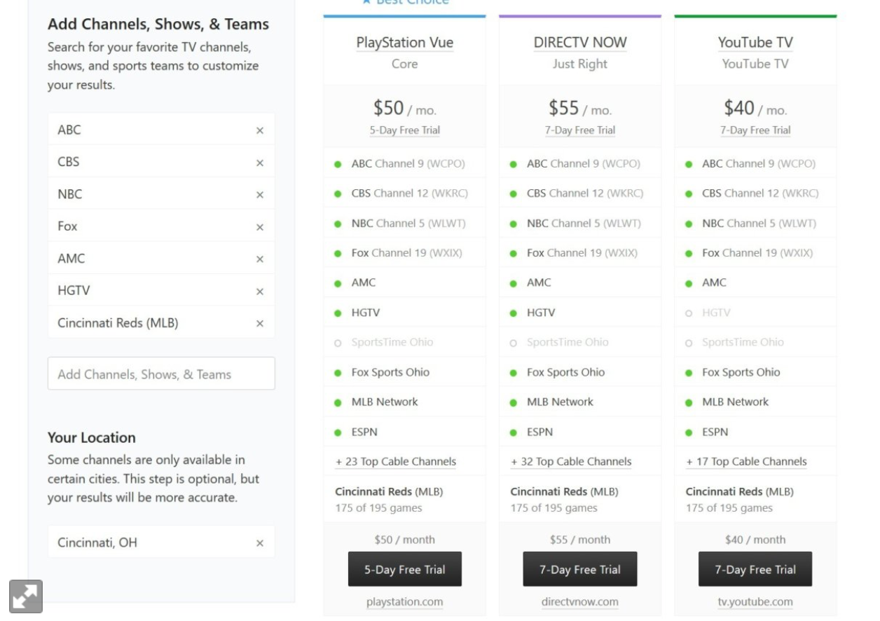Select Fox Channel 19 (WXIX) in PlayStation Vue card

pos(406,253)
